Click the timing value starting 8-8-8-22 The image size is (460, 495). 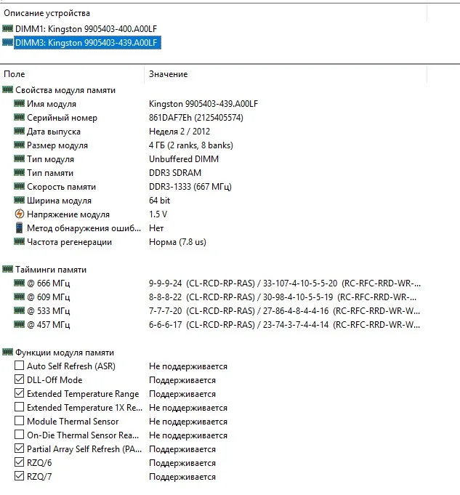coord(283,297)
